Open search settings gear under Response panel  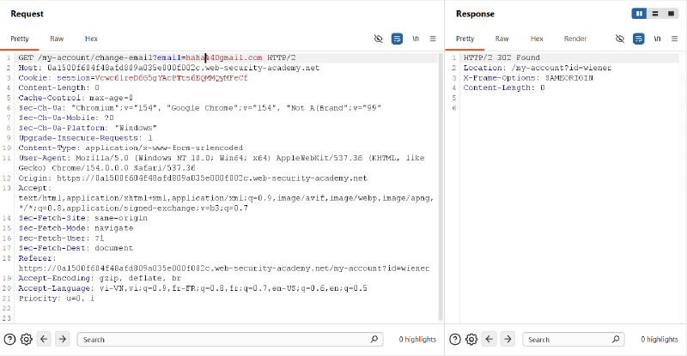tap(471, 340)
